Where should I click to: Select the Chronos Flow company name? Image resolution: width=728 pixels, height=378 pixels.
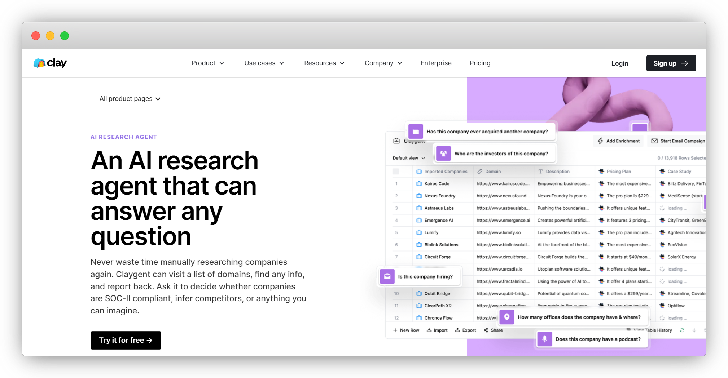(438, 318)
